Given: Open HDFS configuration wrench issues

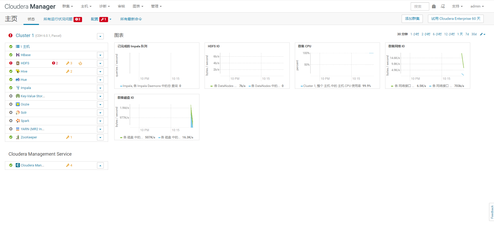Looking at the screenshot, I should (69, 63).
